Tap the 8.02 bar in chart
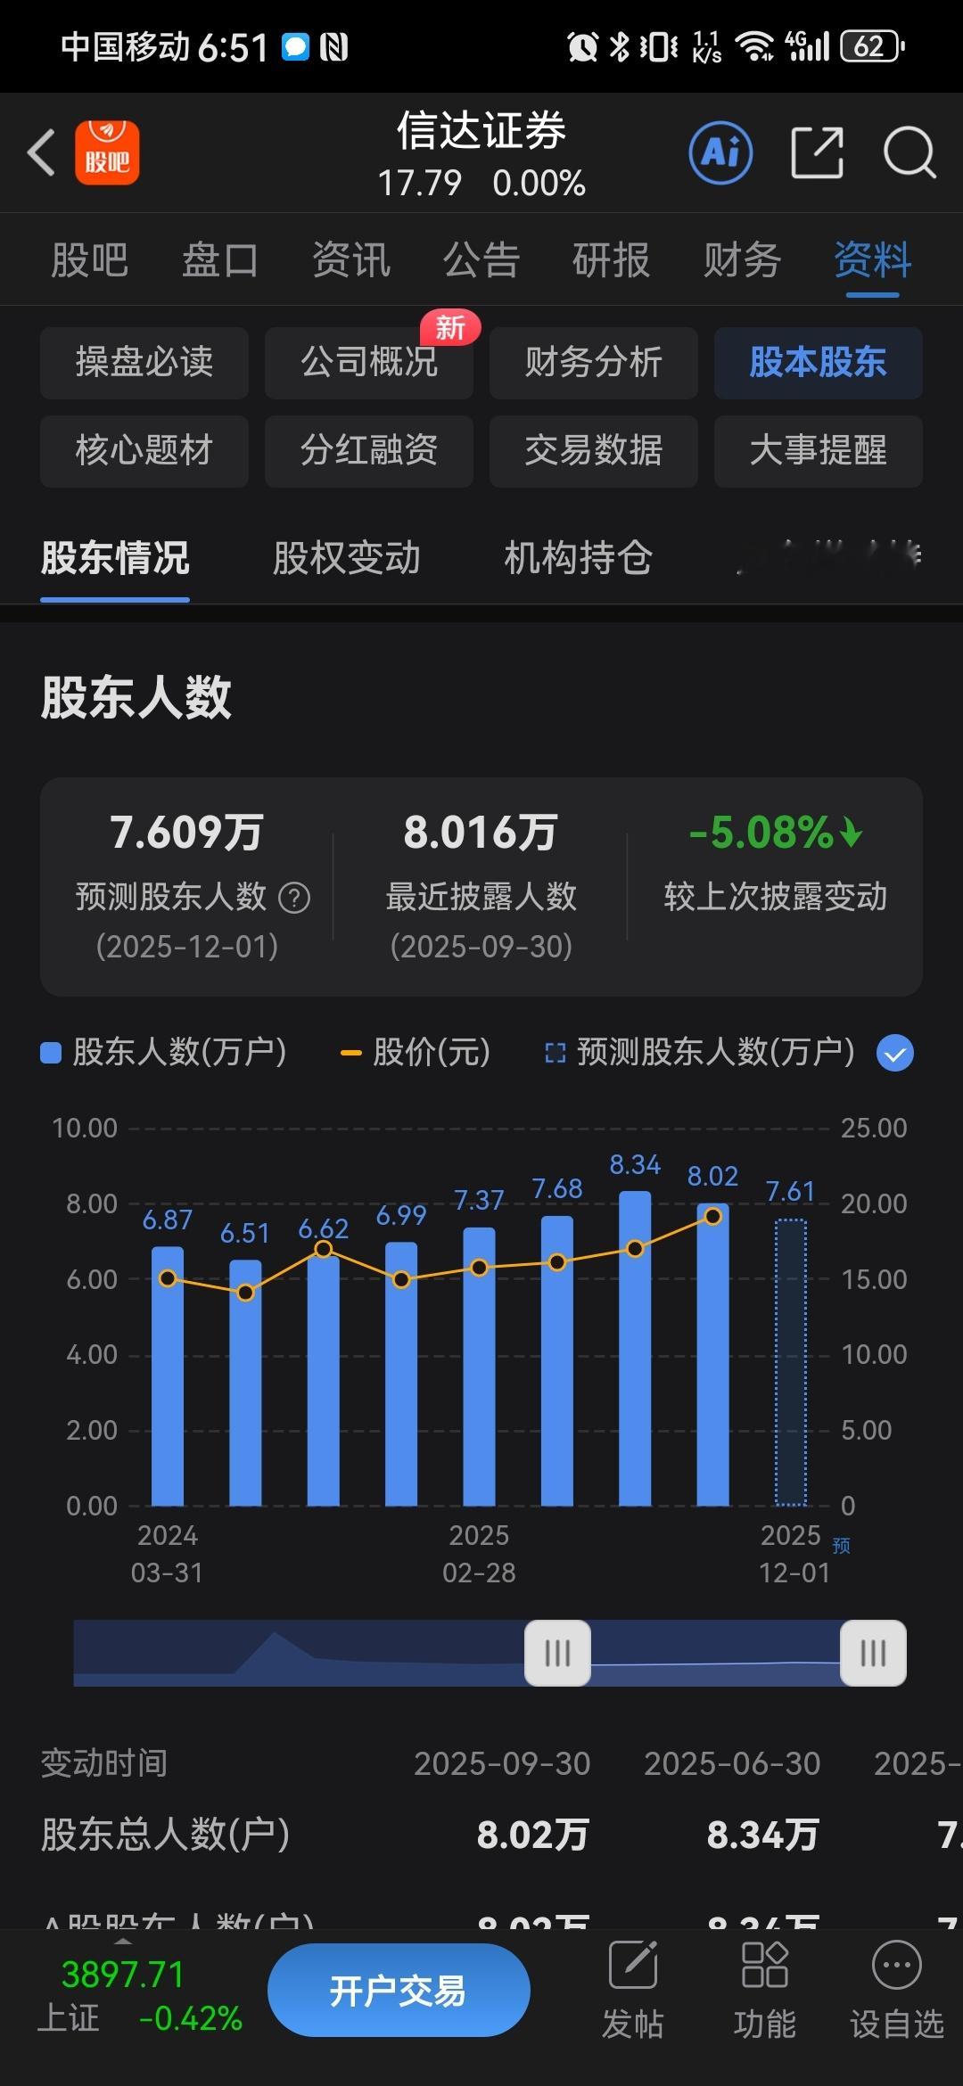 (712, 1354)
